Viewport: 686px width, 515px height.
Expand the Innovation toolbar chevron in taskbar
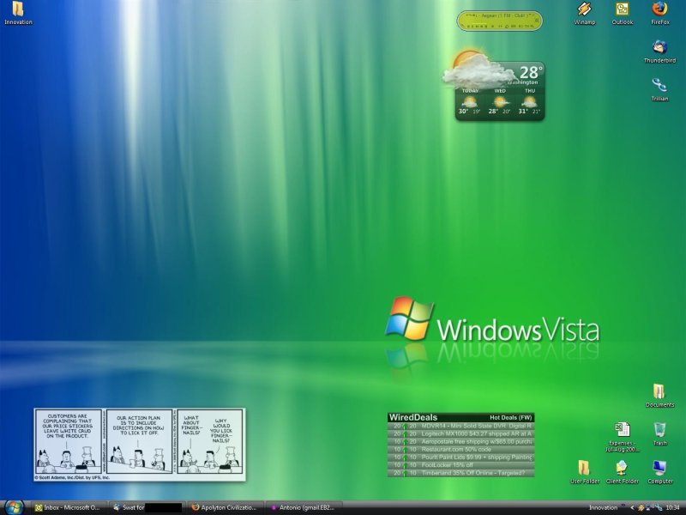coord(623,507)
